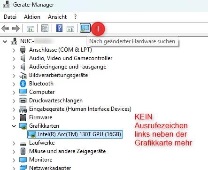208x170 pixels.
Task: Expand the Laufwerke node
Action: (x=14, y=143)
